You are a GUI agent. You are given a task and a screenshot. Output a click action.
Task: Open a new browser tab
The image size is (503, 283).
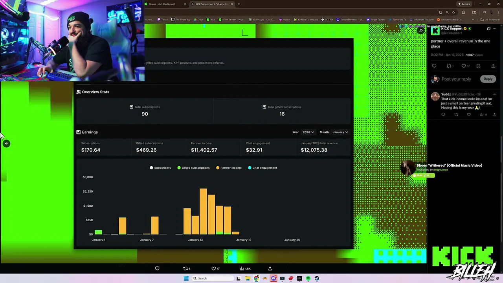(x=239, y=4)
